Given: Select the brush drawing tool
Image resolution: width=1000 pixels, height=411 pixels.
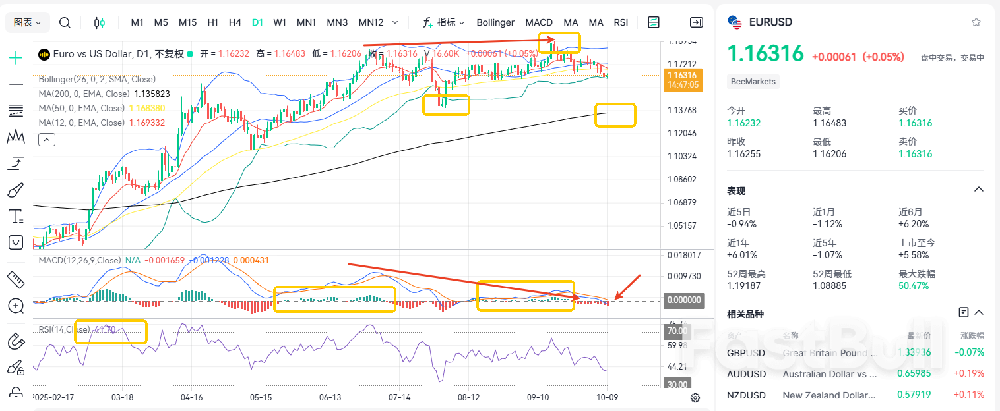Looking at the screenshot, I should [x=15, y=190].
